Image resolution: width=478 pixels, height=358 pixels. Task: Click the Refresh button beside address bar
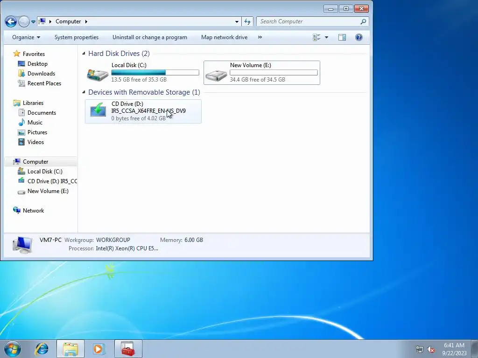247,21
